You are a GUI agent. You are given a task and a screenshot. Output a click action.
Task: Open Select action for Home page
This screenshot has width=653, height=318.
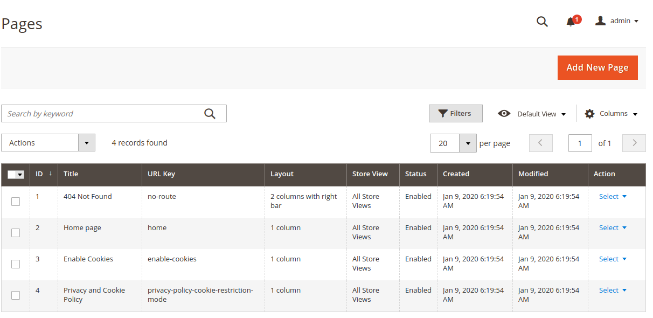click(x=613, y=228)
